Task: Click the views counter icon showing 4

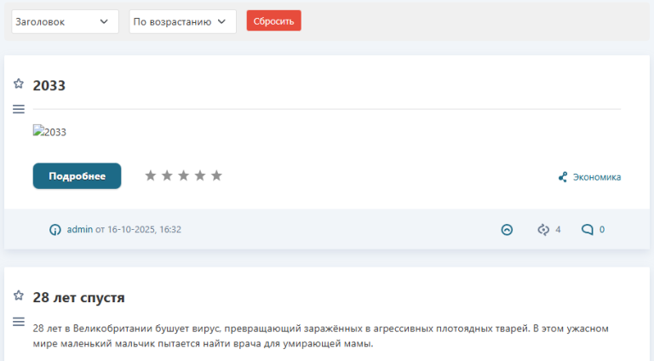Action: coord(543,229)
